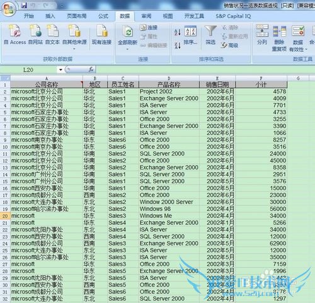This screenshot has width=315, height=303.
Task: Sort descending with the Z-A icon
Action: (178, 45)
